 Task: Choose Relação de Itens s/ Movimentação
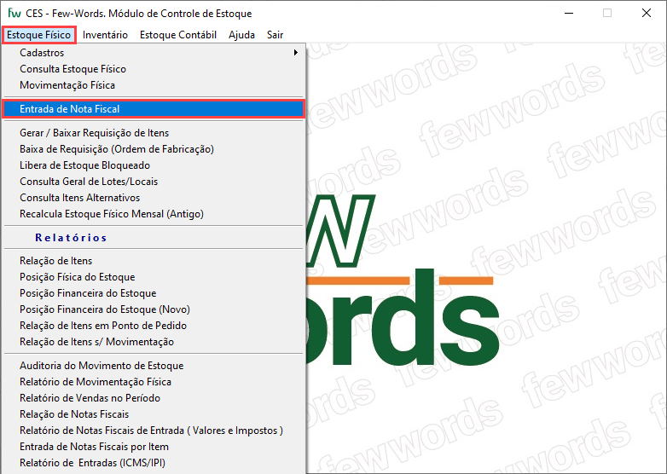pyautogui.click(x=154, y=342)
